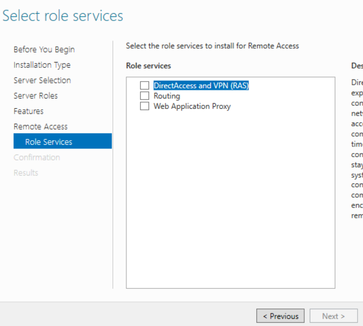Enable the DirectAccess and VPN (RAS) checkbox
363x326 pixels.
click(x=145, y=86)
